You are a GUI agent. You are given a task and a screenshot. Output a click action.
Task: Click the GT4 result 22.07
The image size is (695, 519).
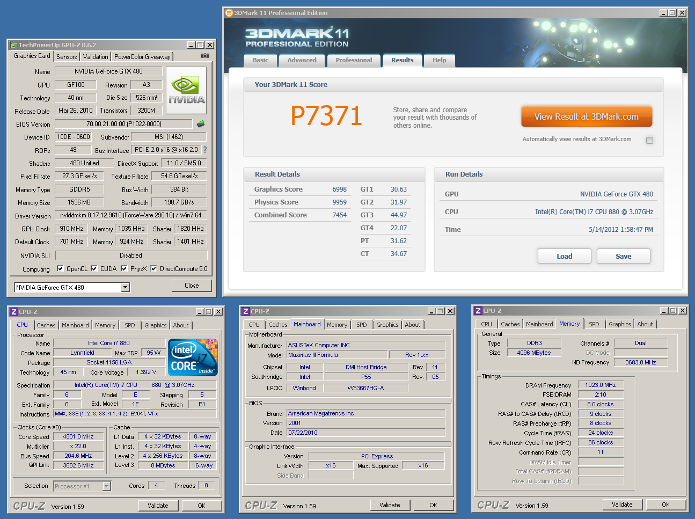point(399,228)
